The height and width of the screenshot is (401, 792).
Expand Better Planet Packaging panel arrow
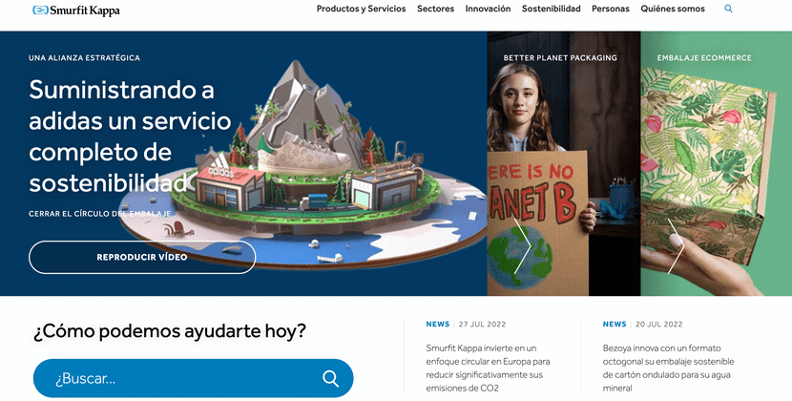[x=522, y=246]
